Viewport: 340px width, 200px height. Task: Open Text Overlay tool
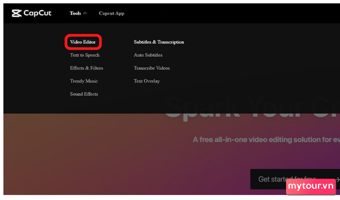point(147,81)
